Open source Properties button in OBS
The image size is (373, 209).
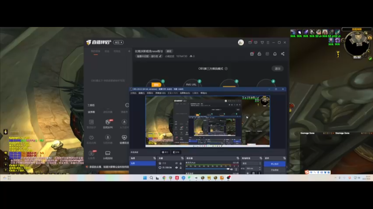pos(165,152)
